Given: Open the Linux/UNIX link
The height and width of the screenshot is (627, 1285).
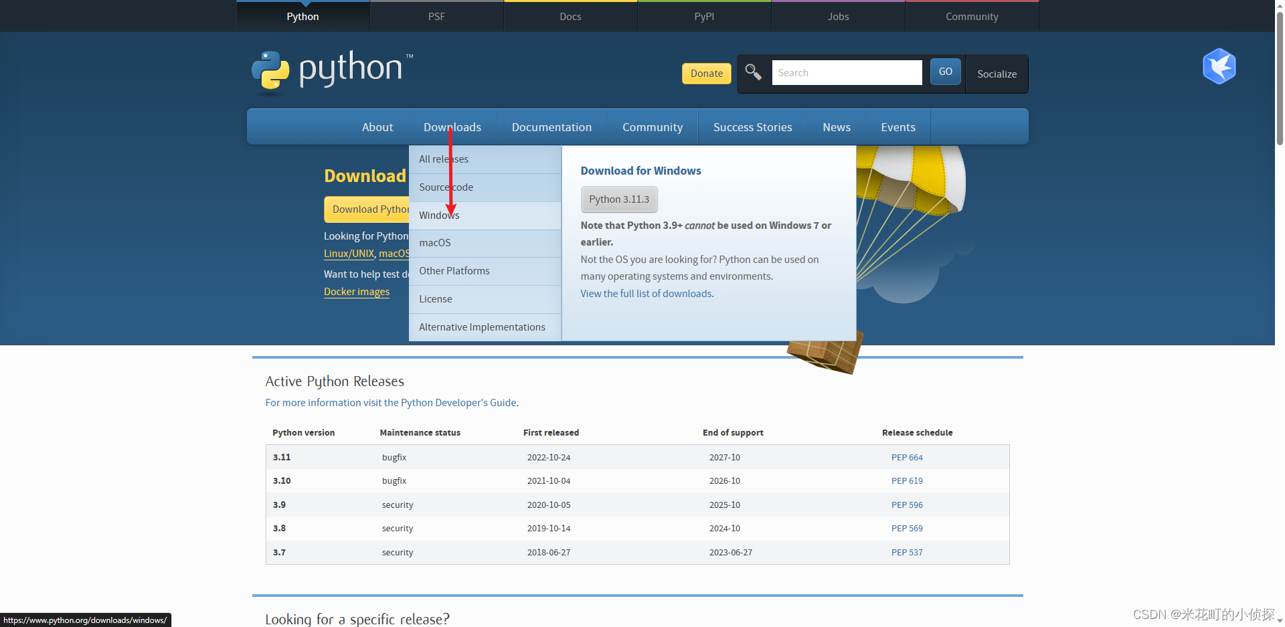Looking at the screenshot, I should 349,254.
